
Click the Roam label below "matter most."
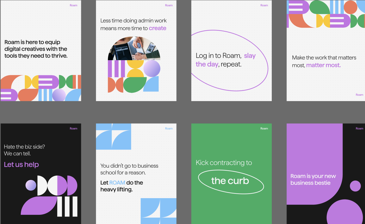tap(359, 95)
